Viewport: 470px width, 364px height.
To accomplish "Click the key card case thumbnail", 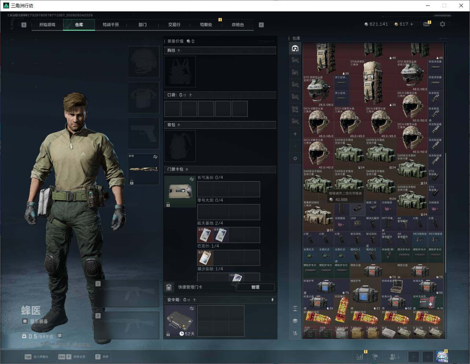I will [x=180, y=192].
